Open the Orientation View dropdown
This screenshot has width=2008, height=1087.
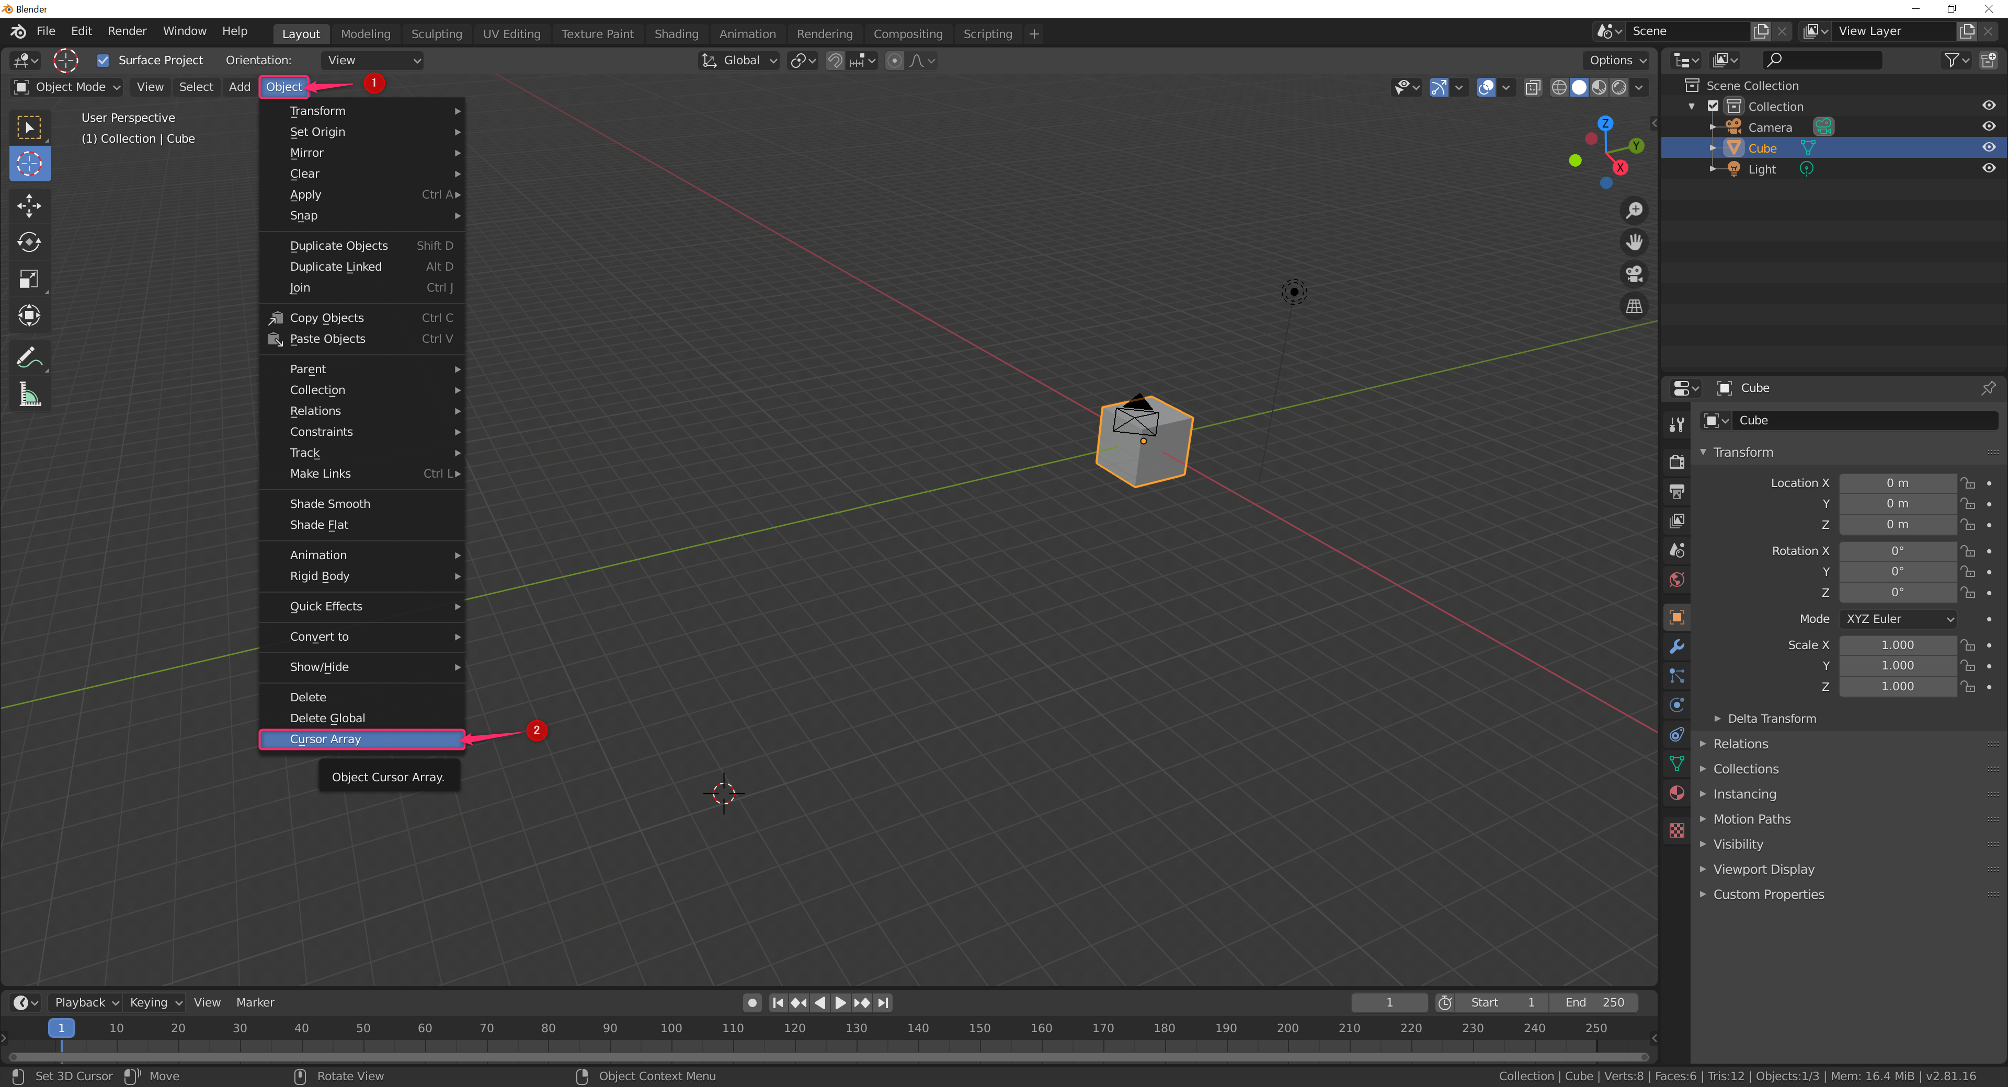373,60
